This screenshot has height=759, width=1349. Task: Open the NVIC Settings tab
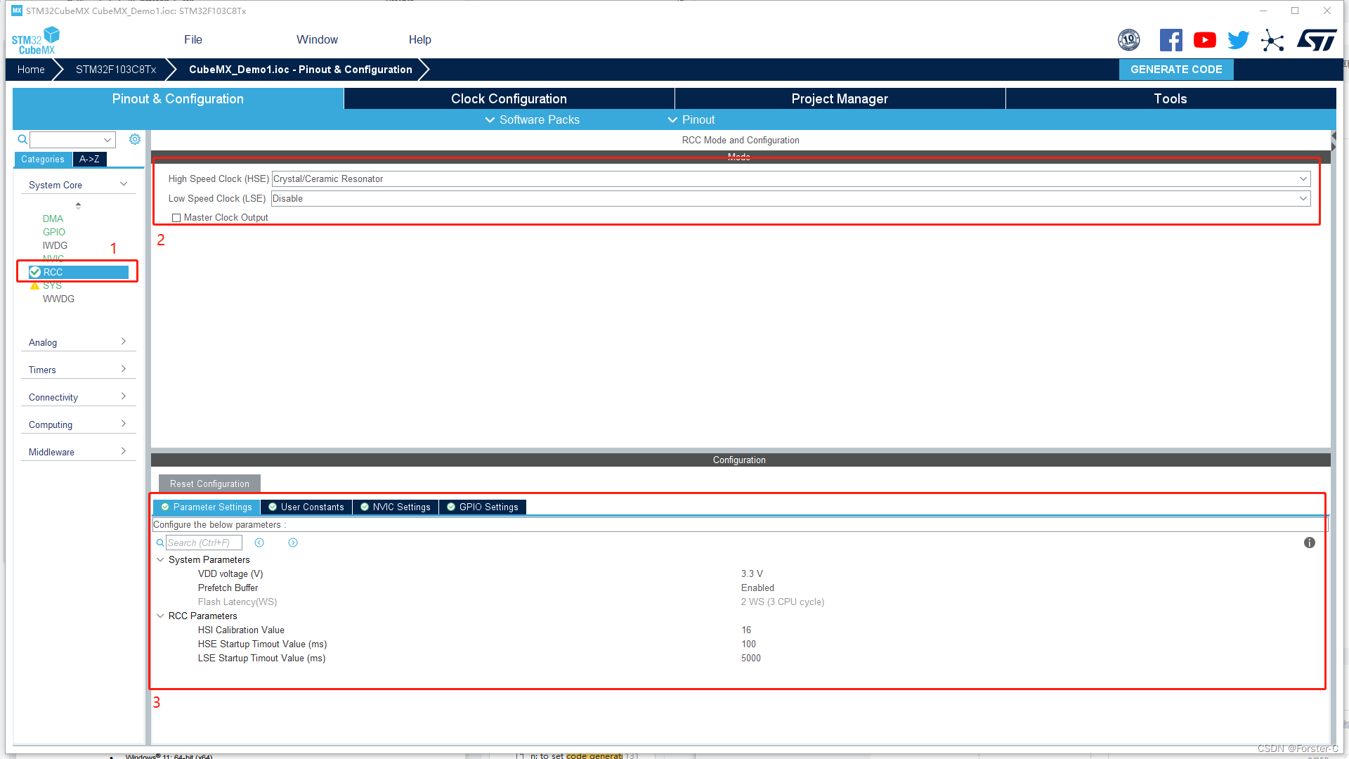tap(396, 507)
